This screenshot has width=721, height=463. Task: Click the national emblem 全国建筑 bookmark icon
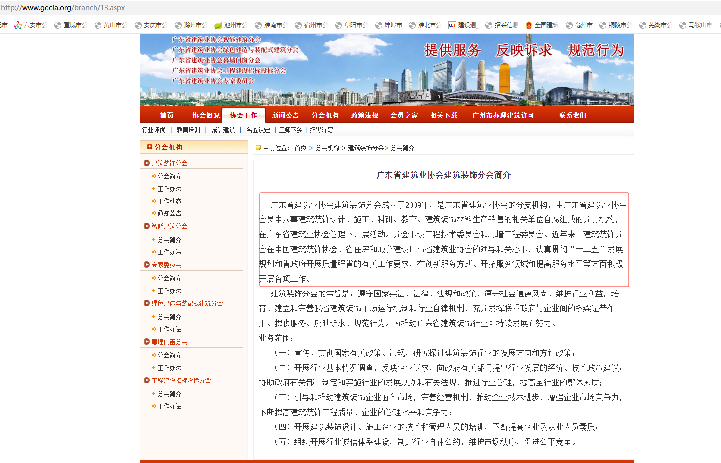click(529, 25)
